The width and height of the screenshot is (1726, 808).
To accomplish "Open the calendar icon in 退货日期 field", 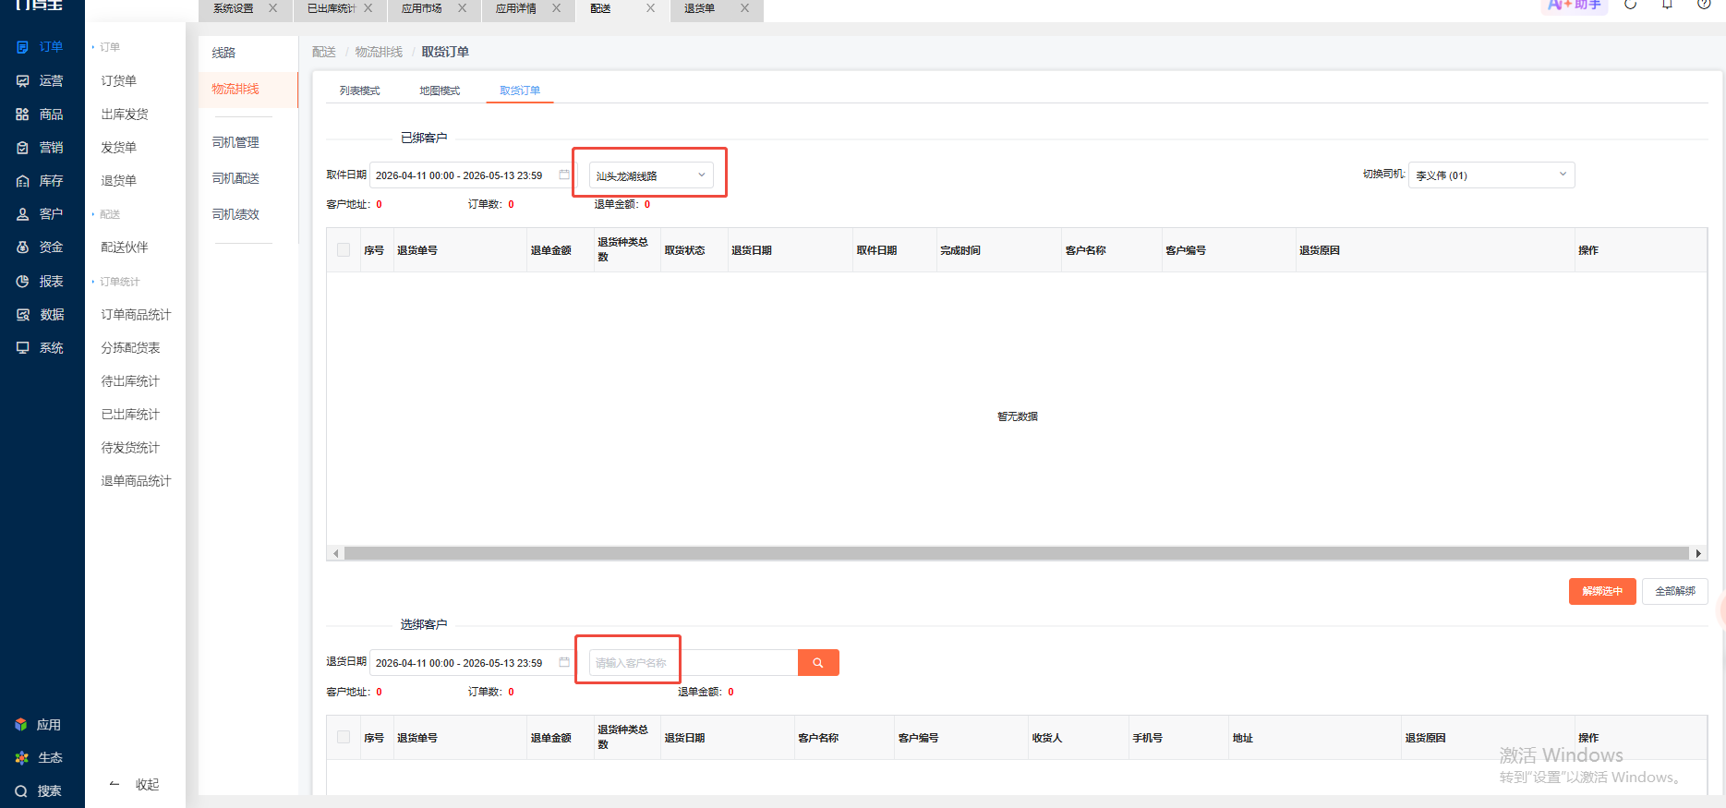I will 564,662.
